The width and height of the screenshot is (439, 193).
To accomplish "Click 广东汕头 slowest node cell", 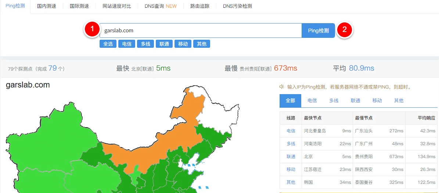I will coord(364,131).
